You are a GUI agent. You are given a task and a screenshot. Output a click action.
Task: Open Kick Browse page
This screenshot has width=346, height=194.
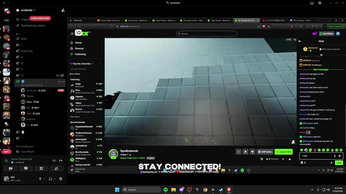[79, 48]
